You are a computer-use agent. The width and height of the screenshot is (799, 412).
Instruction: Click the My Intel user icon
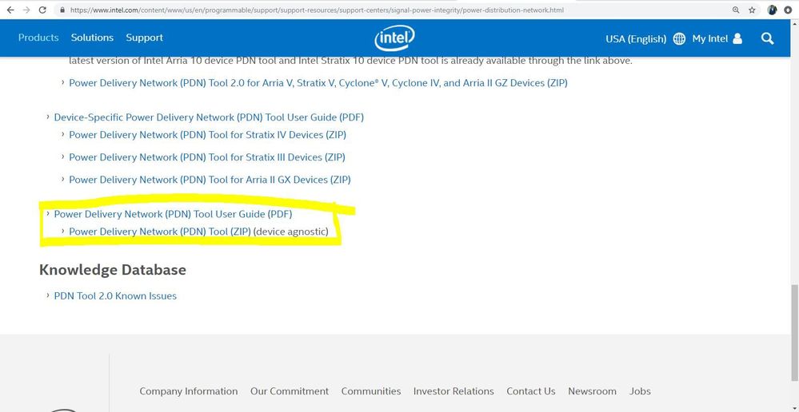click(x=737, y=38)
